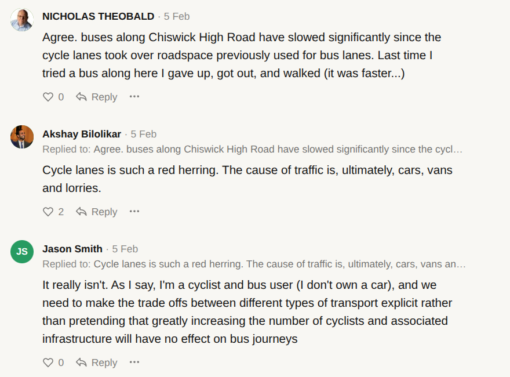This screenshot has height=377, width=510.
Task: Open NICHOLAS THEOBALD author name link
Action: tap(99, 16)
